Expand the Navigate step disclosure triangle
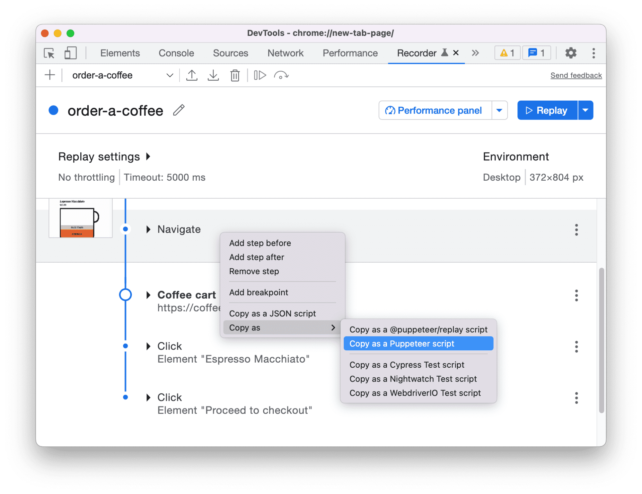The image size is (642, 494). [x=148, y=228]
